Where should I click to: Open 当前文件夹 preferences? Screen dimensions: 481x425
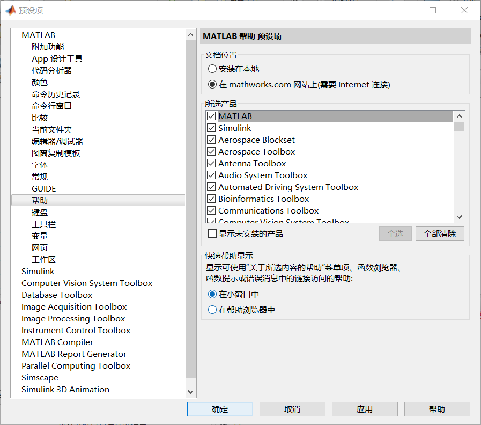point(51,129)
